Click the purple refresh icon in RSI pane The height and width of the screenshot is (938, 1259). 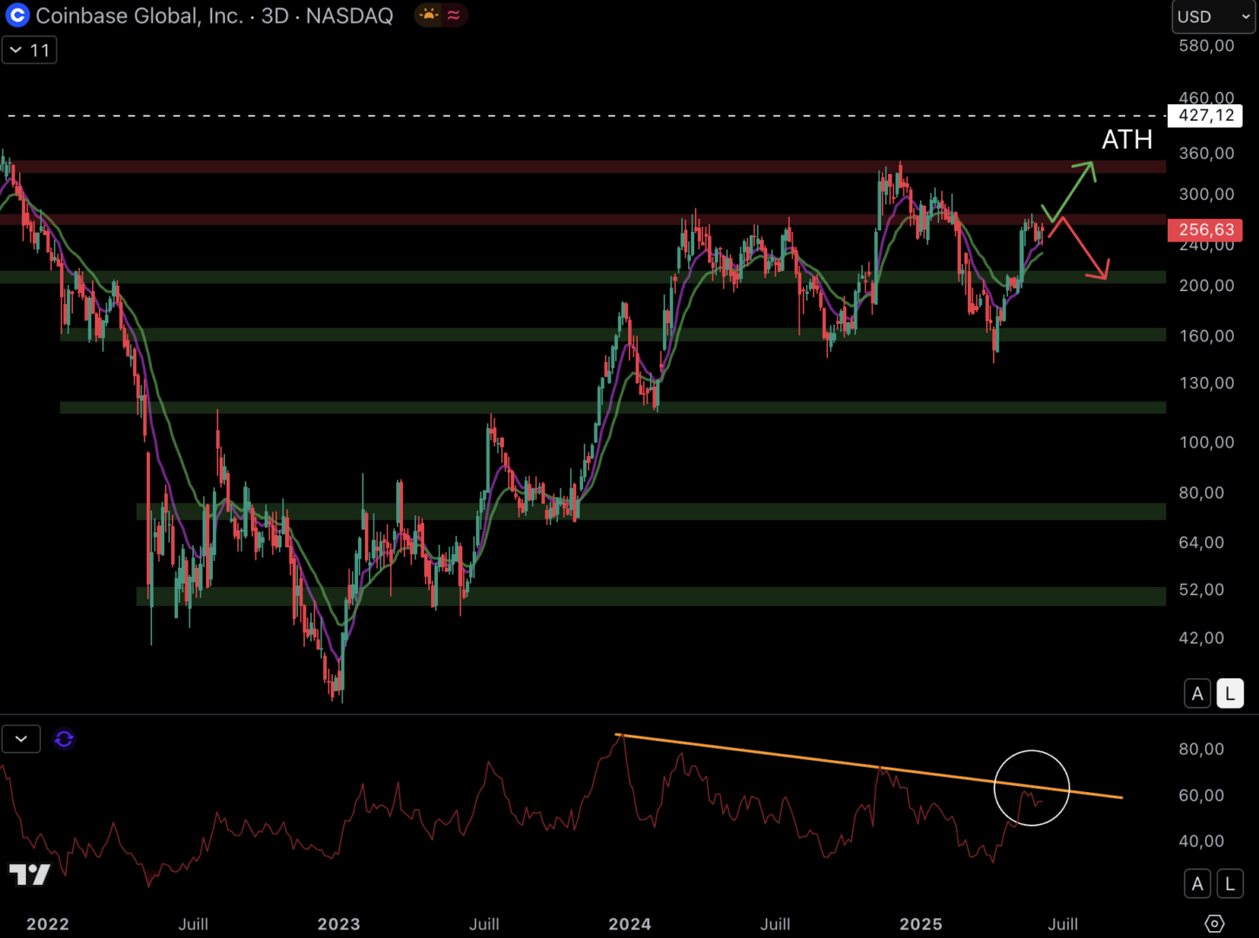64,739
